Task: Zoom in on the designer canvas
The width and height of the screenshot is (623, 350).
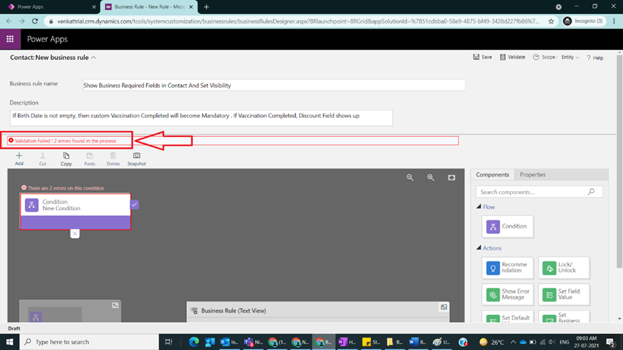Action: pyautogui.click(x=431, y=177)
